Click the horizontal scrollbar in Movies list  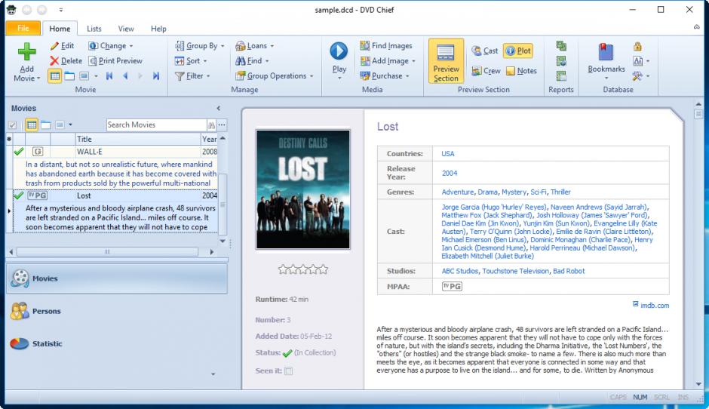107,251
